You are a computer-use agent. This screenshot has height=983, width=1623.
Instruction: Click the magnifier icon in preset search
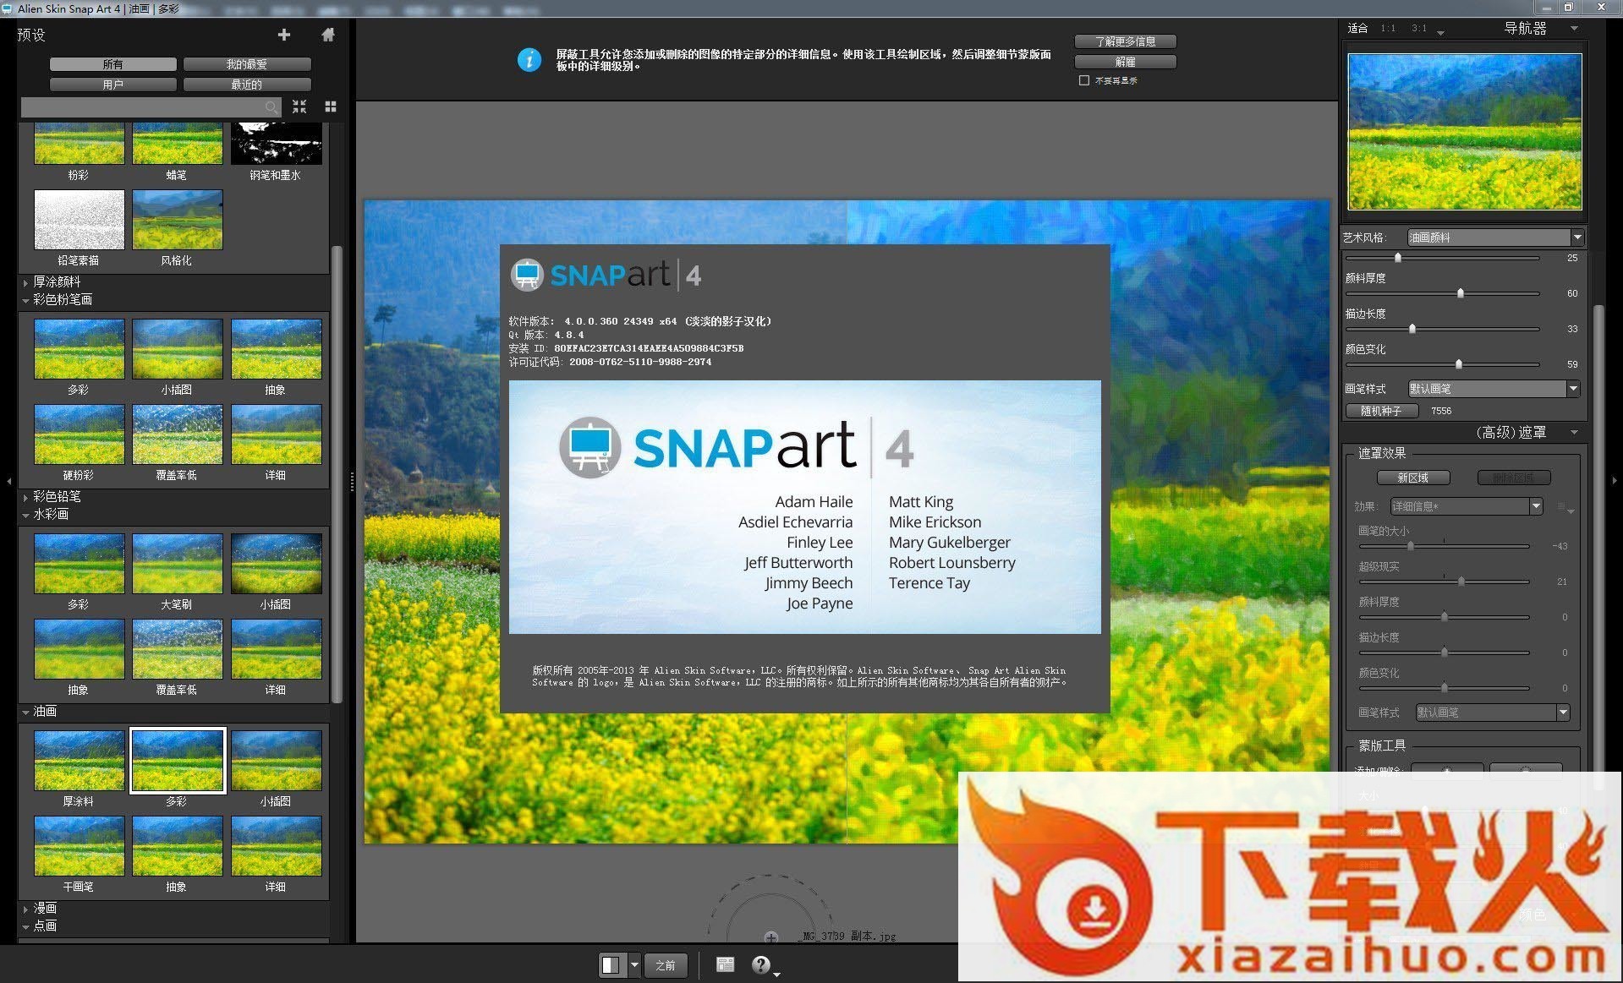tap(271, 107)
